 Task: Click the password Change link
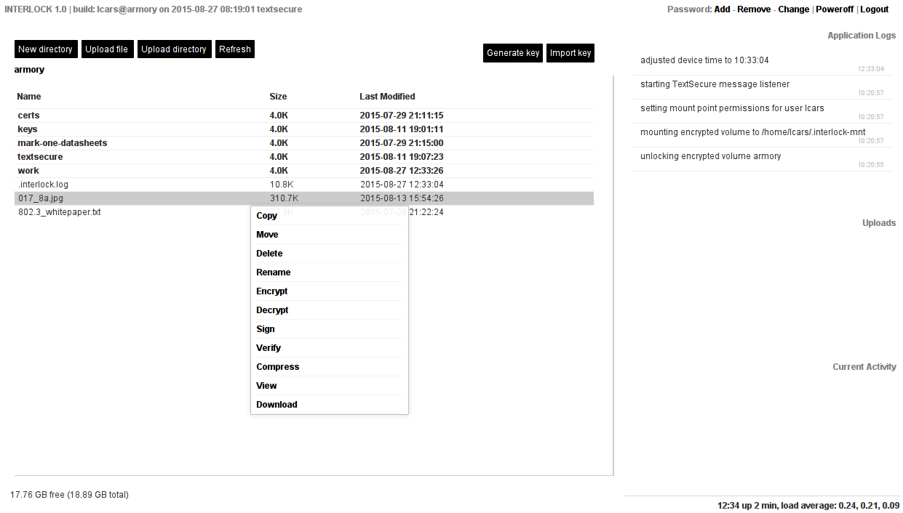[793, 9]
